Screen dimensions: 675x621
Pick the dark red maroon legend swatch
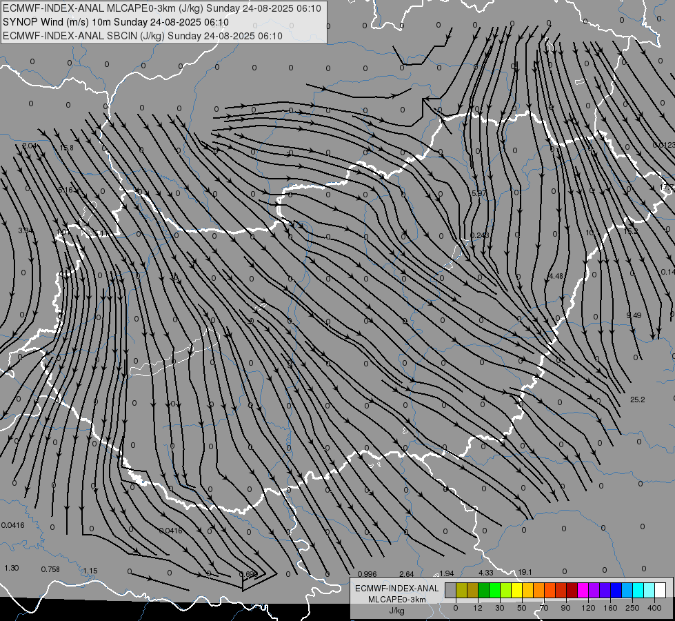(572, 590)
